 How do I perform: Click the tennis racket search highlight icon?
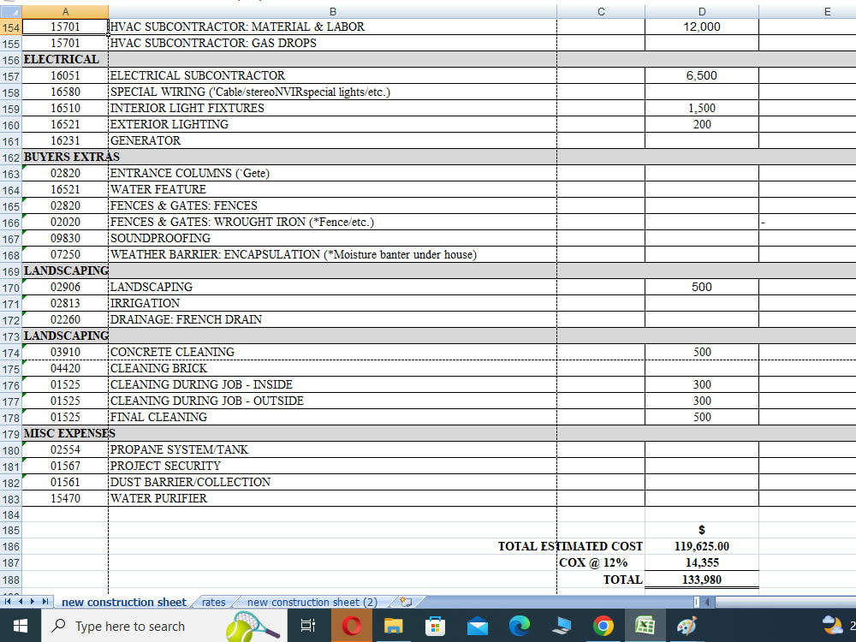point(253,627)
